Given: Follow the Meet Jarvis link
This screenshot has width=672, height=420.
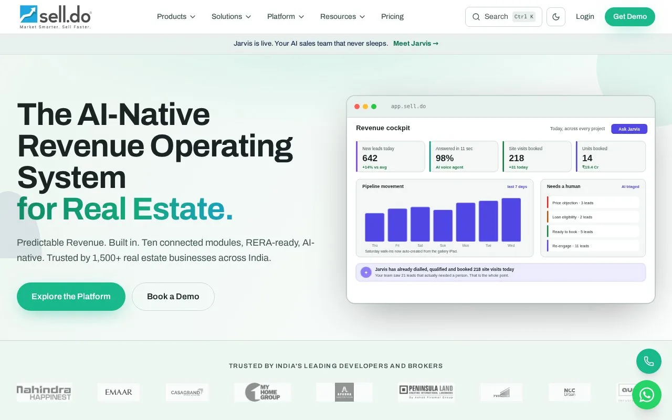Looking at the screenshot, I should [x=416, y=44].
